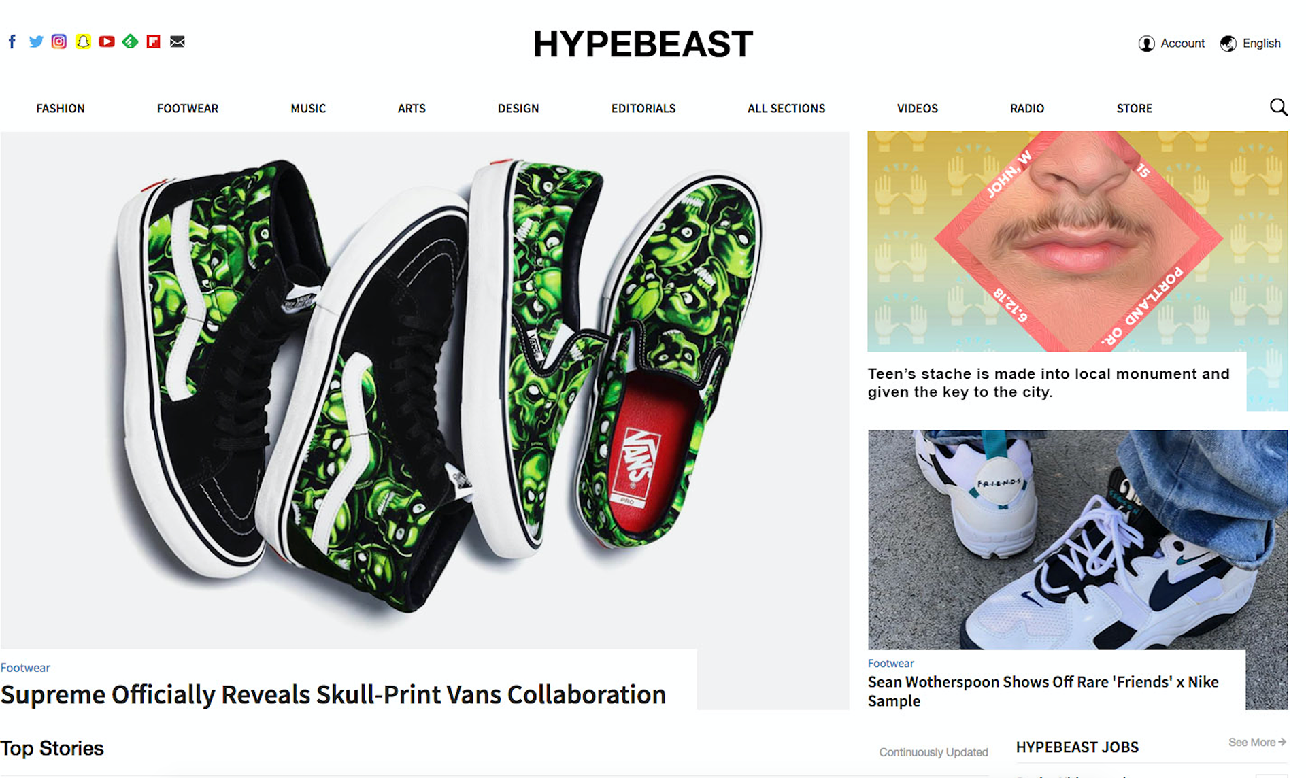Open the search magnifying glass
Viewport: 1306px width, 778px height.
point(1278,107)
